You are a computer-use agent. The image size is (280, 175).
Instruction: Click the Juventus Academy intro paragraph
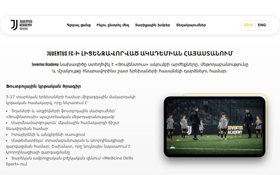point(140,68)
